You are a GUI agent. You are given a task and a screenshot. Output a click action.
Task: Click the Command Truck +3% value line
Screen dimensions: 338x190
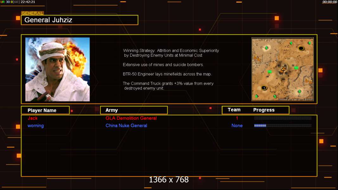click(x=168, y=86)
